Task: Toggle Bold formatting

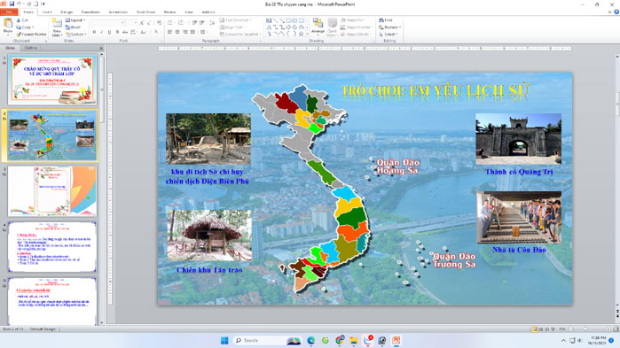Action: [x=94, y=32]
